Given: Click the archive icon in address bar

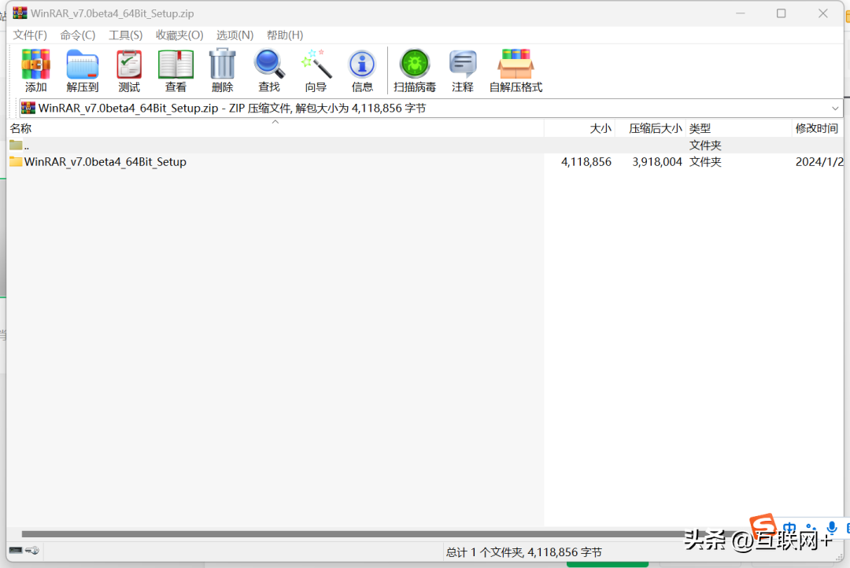Looking at the screenshot, I should point(28,108).
